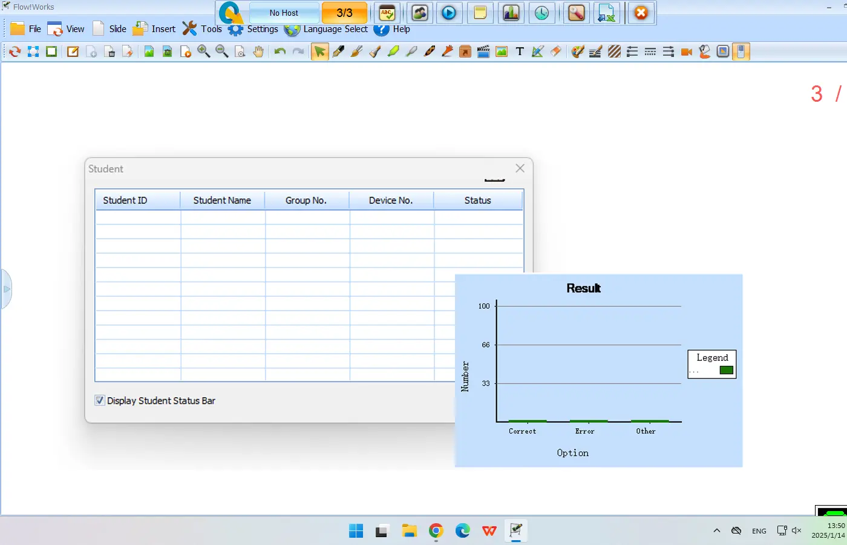Open the Settings menu
The height and width of the screenshot is (545, 847).
point(253,28)
